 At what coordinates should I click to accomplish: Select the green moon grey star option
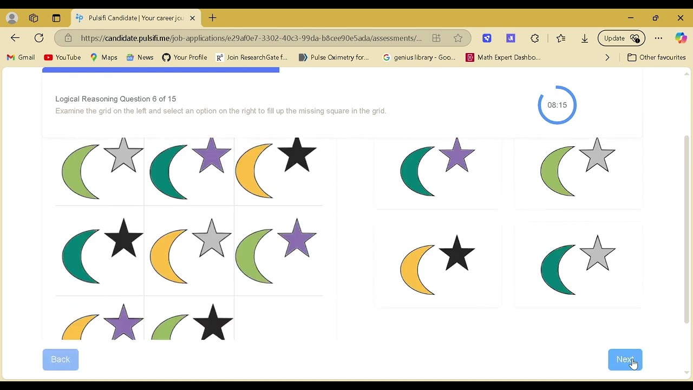point(578,173)
